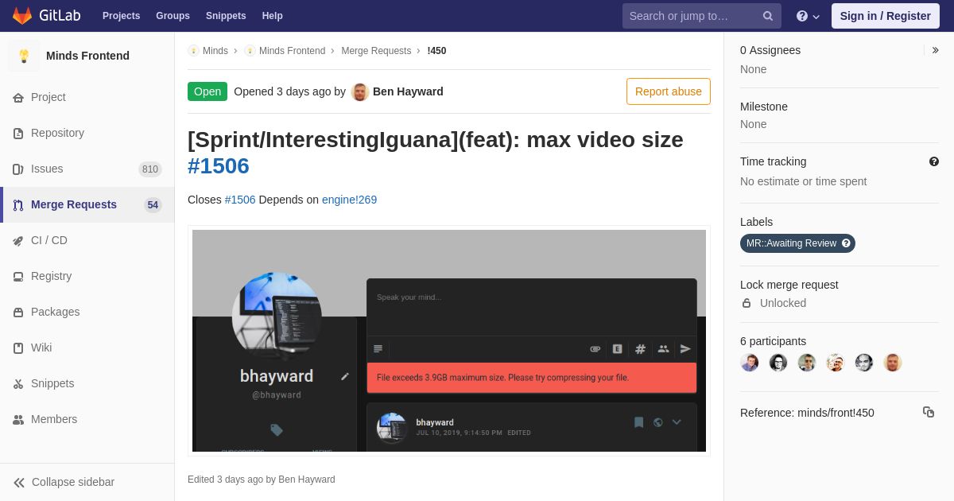Image resolution: width=954 pixels, height=501 pixels.
Task: Click Collapse sidebar text
Action: click(73, 482)
